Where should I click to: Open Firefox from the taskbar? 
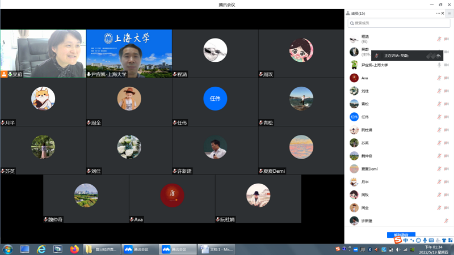(x=74, y=249)
